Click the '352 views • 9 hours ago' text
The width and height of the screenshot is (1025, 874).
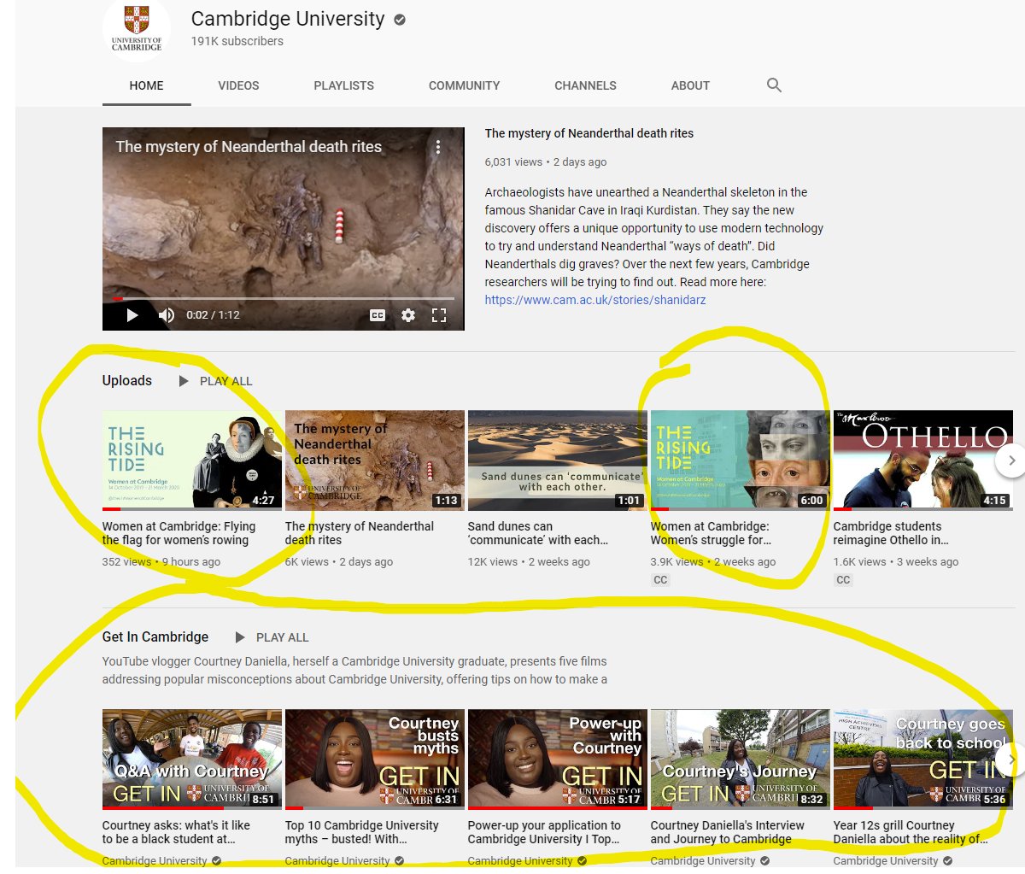(x=161, y=562)
